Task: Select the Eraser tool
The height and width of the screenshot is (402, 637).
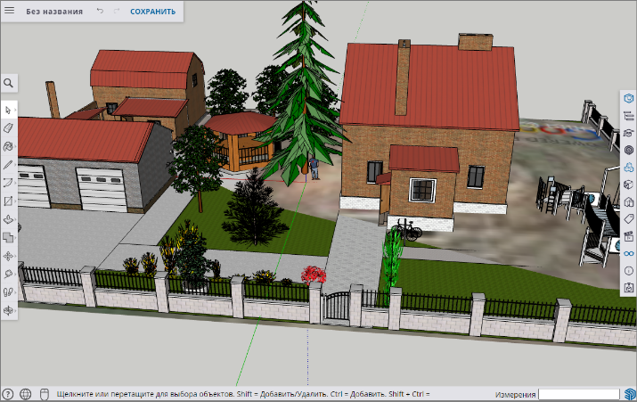Action: click(x=8, y=128)
